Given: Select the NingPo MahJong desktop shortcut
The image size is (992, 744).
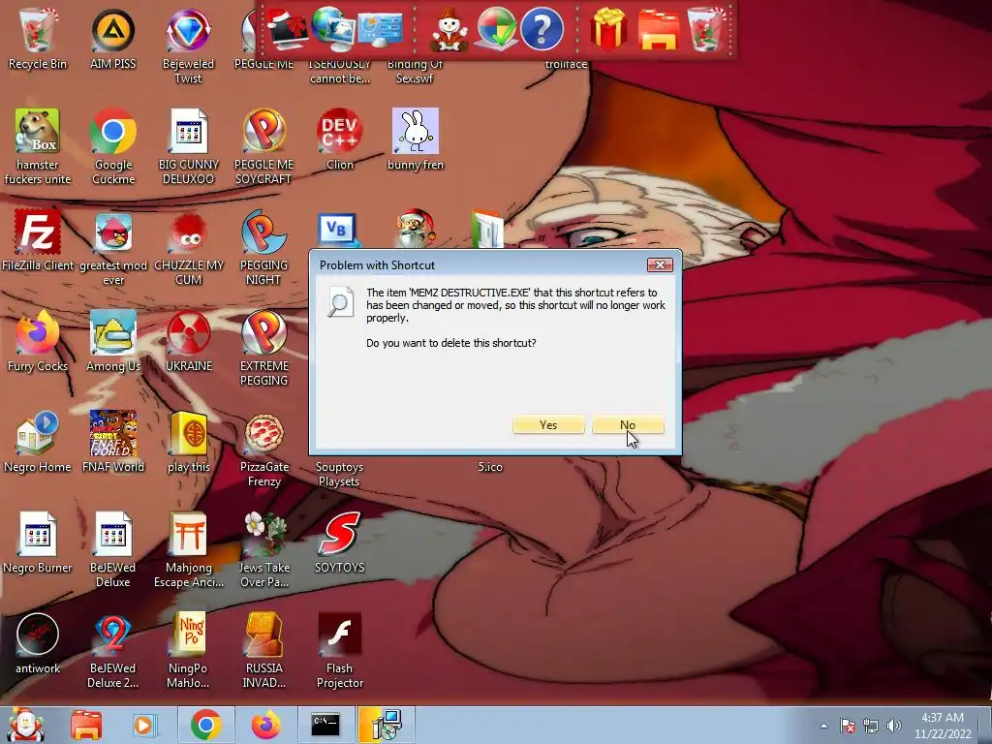Looking at the screenshot, I should click(188, 650).
